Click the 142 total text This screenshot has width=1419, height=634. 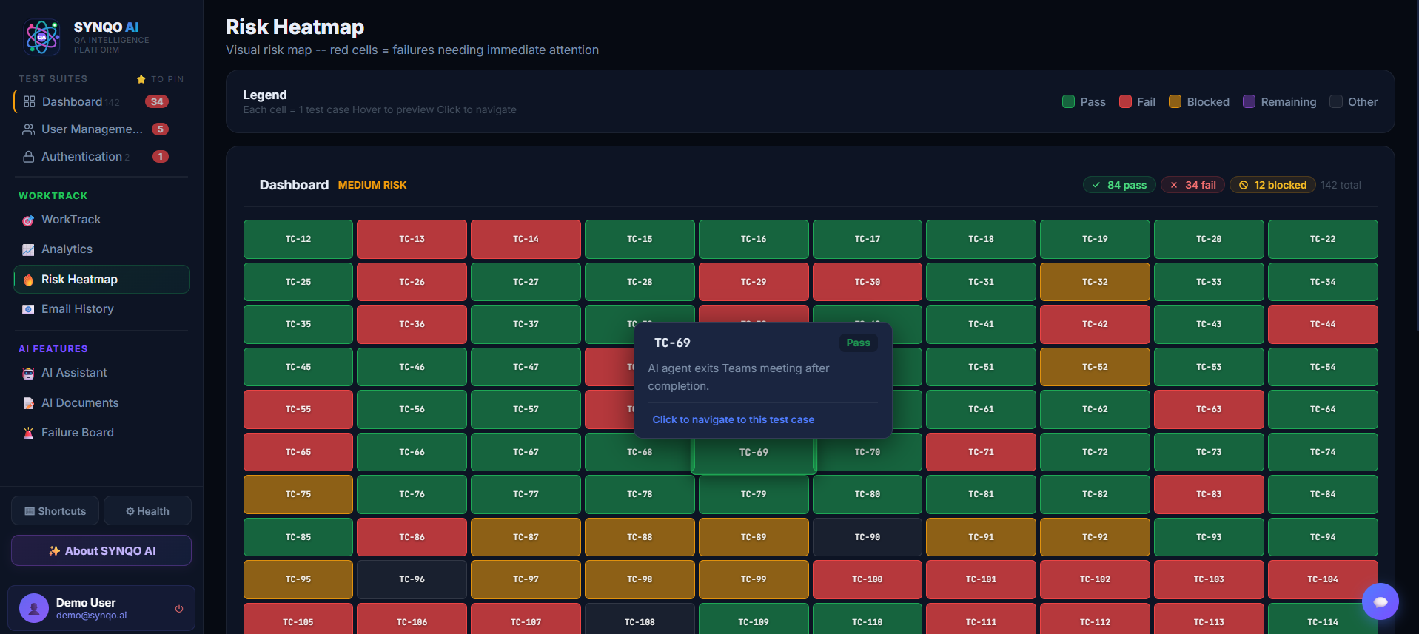1341,185
